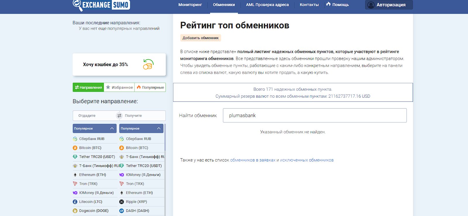Switch to the Избранное tab
The height and width of the screenshot is (216, 468).
tap(119, 87)
